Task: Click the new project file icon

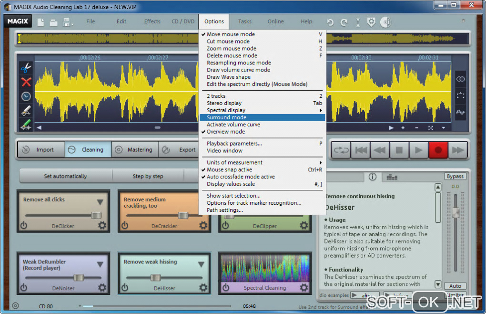Action: [x=41, y=22]
